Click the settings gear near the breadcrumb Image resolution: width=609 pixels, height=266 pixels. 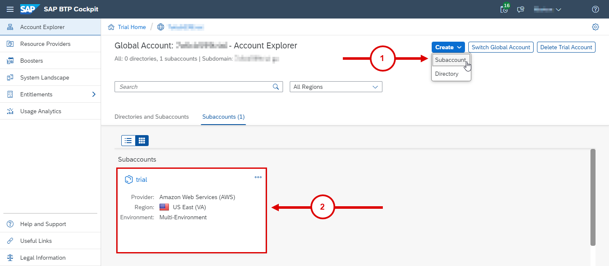tap(595, 27)
